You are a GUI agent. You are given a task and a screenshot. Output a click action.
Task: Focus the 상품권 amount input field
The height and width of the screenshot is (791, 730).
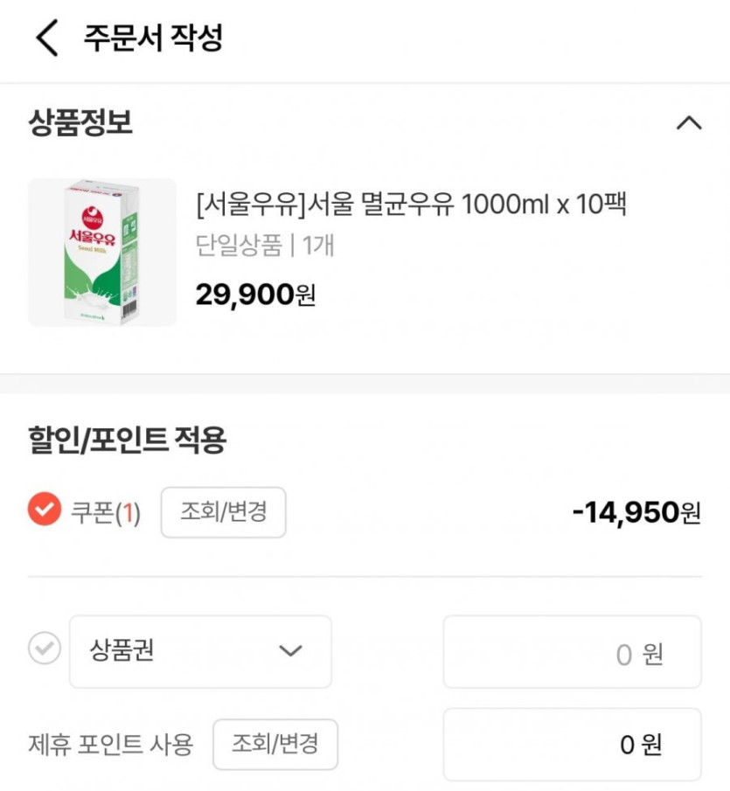tap(572, 653)
